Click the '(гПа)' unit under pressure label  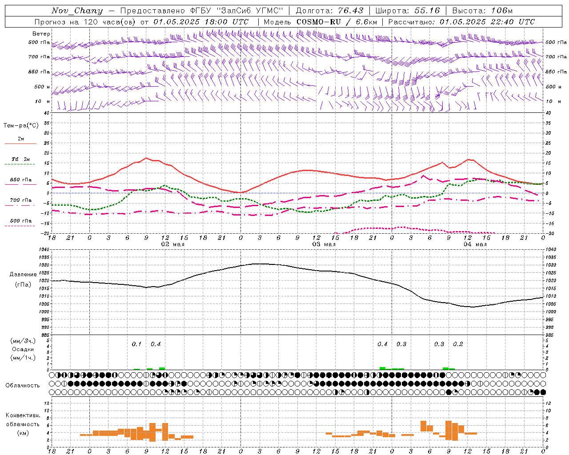click(x=23, y=285)
